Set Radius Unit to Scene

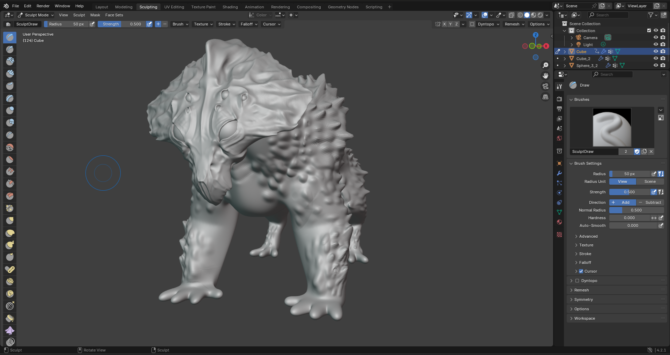(x=650, y=182)
